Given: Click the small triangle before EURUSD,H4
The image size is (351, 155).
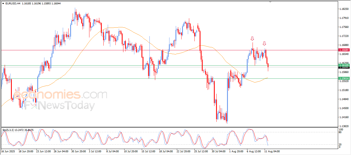Looking at the screenshot, I should pos(3,4).
